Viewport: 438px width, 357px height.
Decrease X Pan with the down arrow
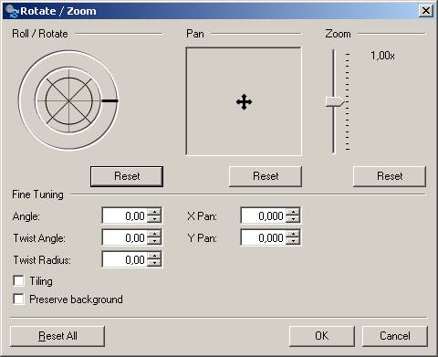pyautogui.click(x=293, y=219)
